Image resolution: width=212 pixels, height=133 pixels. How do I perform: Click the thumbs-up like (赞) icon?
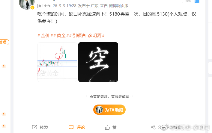click(107, 127)
